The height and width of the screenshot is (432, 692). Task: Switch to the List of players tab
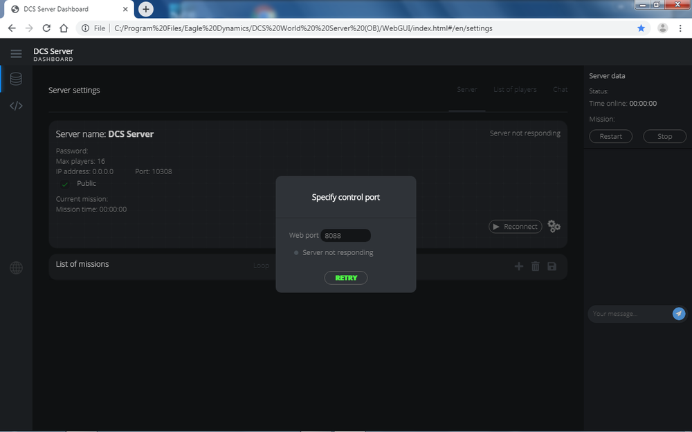[x=515, y=89]
